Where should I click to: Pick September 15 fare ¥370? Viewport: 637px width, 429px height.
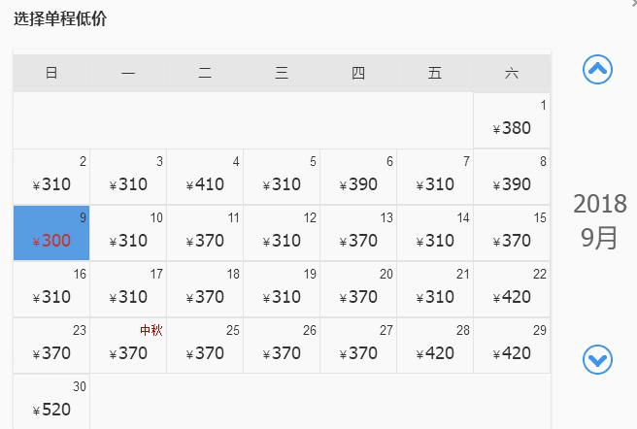pos(512,233)
